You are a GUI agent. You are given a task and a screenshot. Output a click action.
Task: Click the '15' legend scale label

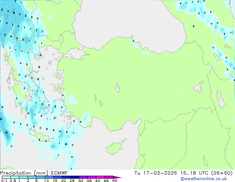pyautogui.click(x=55, y=181)
